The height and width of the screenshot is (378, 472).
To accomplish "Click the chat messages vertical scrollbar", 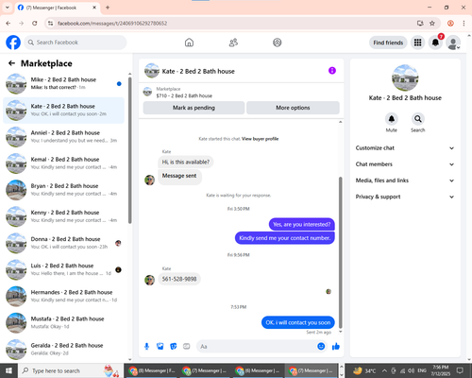I will [340, 252].
